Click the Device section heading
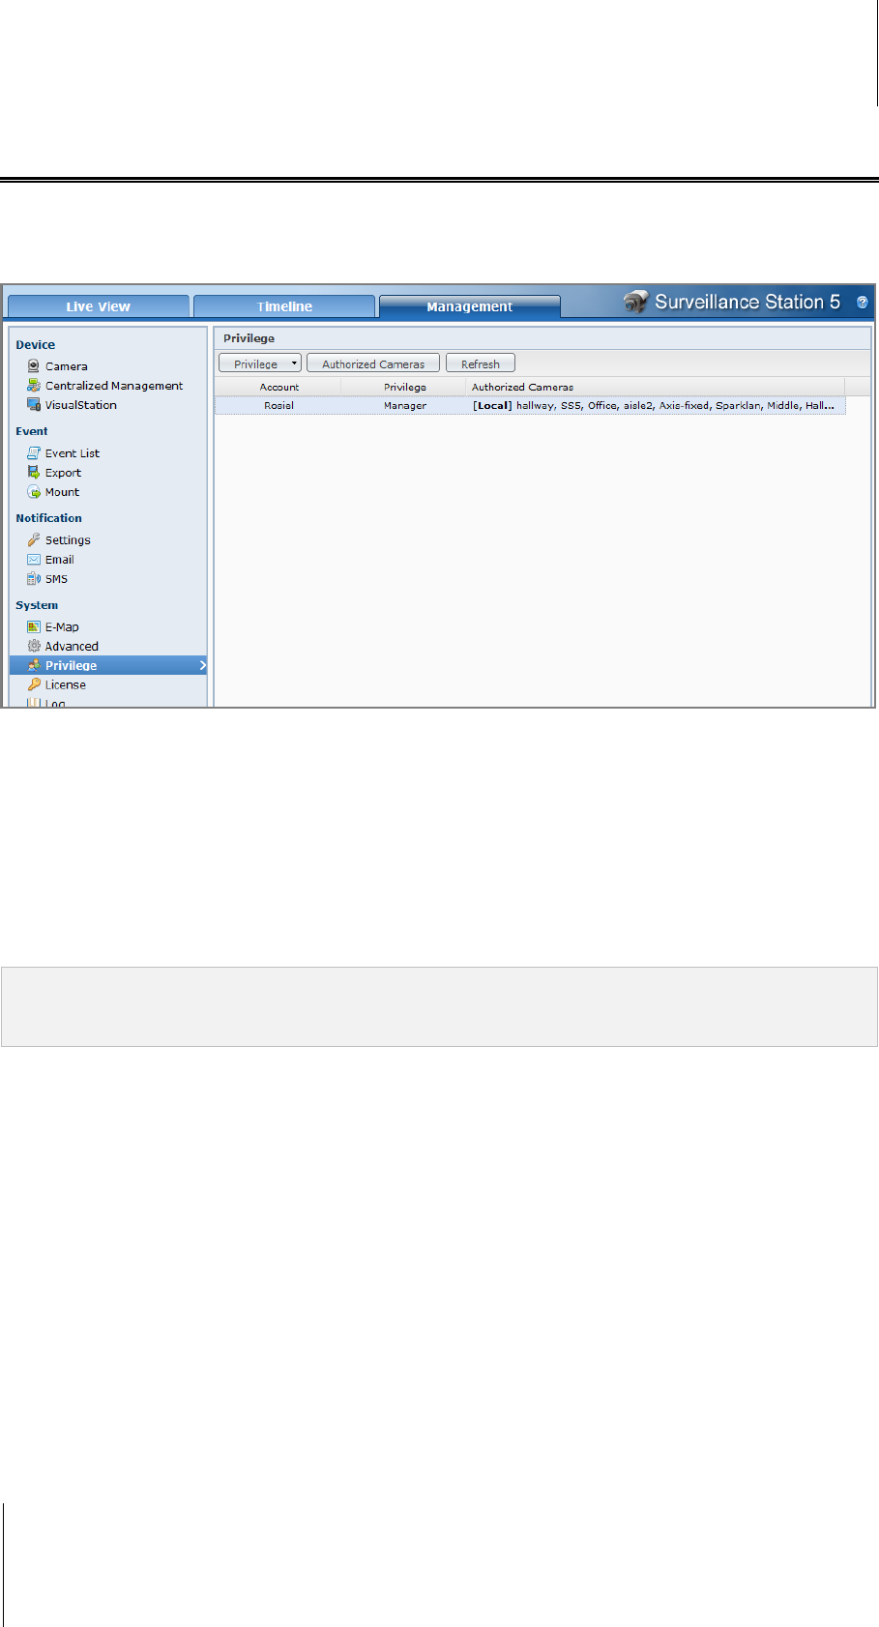This screenshot has height=1627, width=879. [35, 345]
